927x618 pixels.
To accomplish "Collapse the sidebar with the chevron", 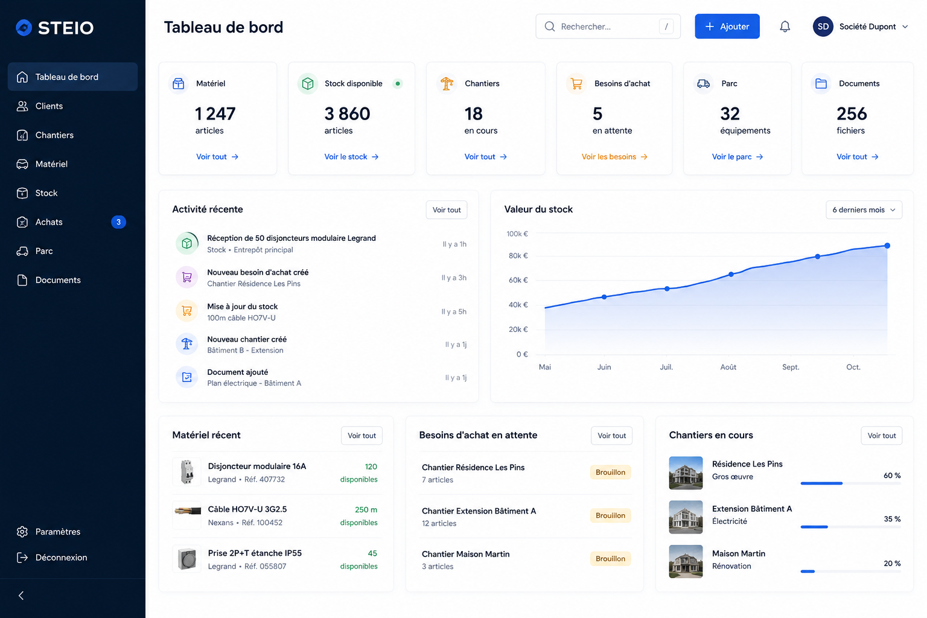I will (21, 596).
